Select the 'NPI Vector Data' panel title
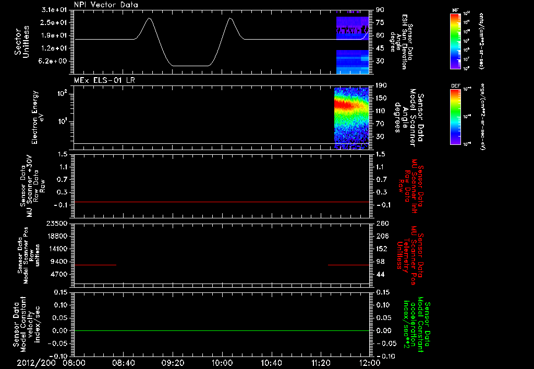The width and height of the screenshot is (534, 369). [x=106, y=5]
